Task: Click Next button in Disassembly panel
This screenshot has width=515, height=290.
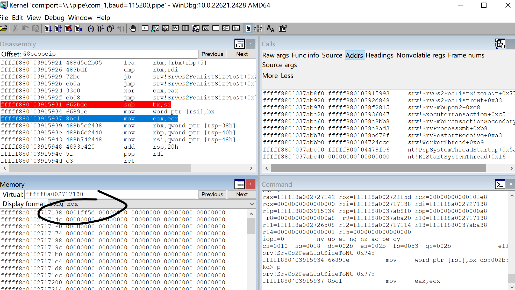Action: (x=242, y=54)
